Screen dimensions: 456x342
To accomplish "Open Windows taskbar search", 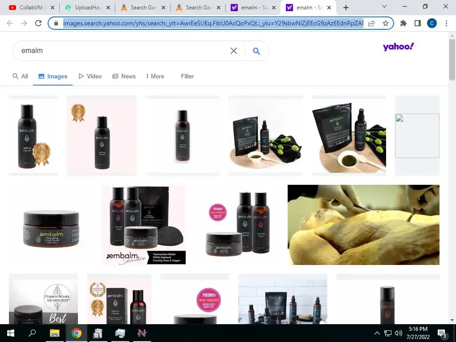I will point(32,333).
